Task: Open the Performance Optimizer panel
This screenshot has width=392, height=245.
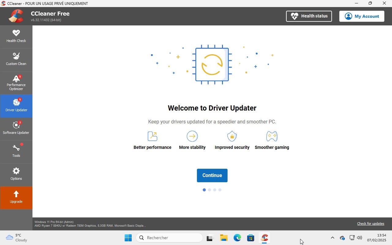Action: [x=16, y=83]
